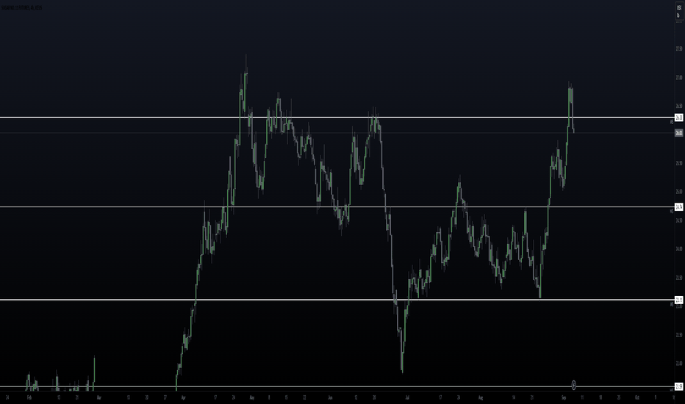Click the Oct label on time axis
Screen dimensions: 685x404
click(x=637, y=398)
